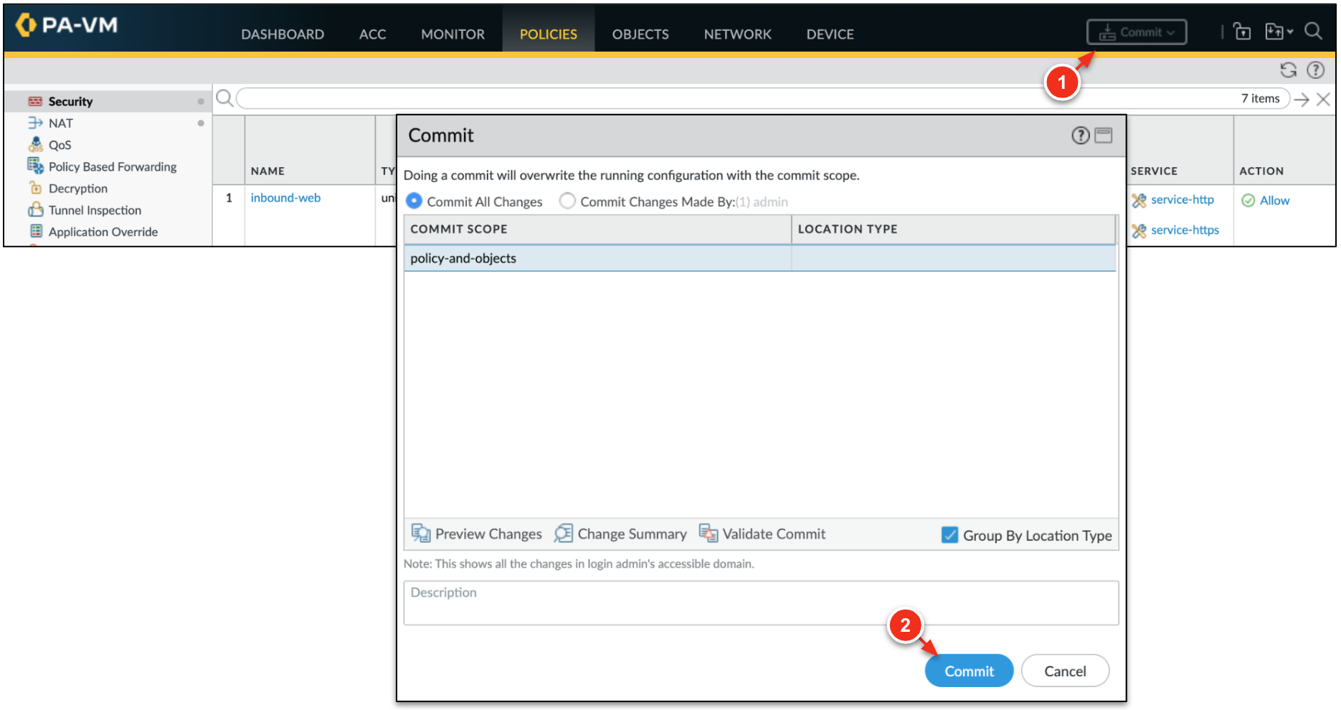Open the NAT policies tree item

pyautogui.click(x=60, y=123)
